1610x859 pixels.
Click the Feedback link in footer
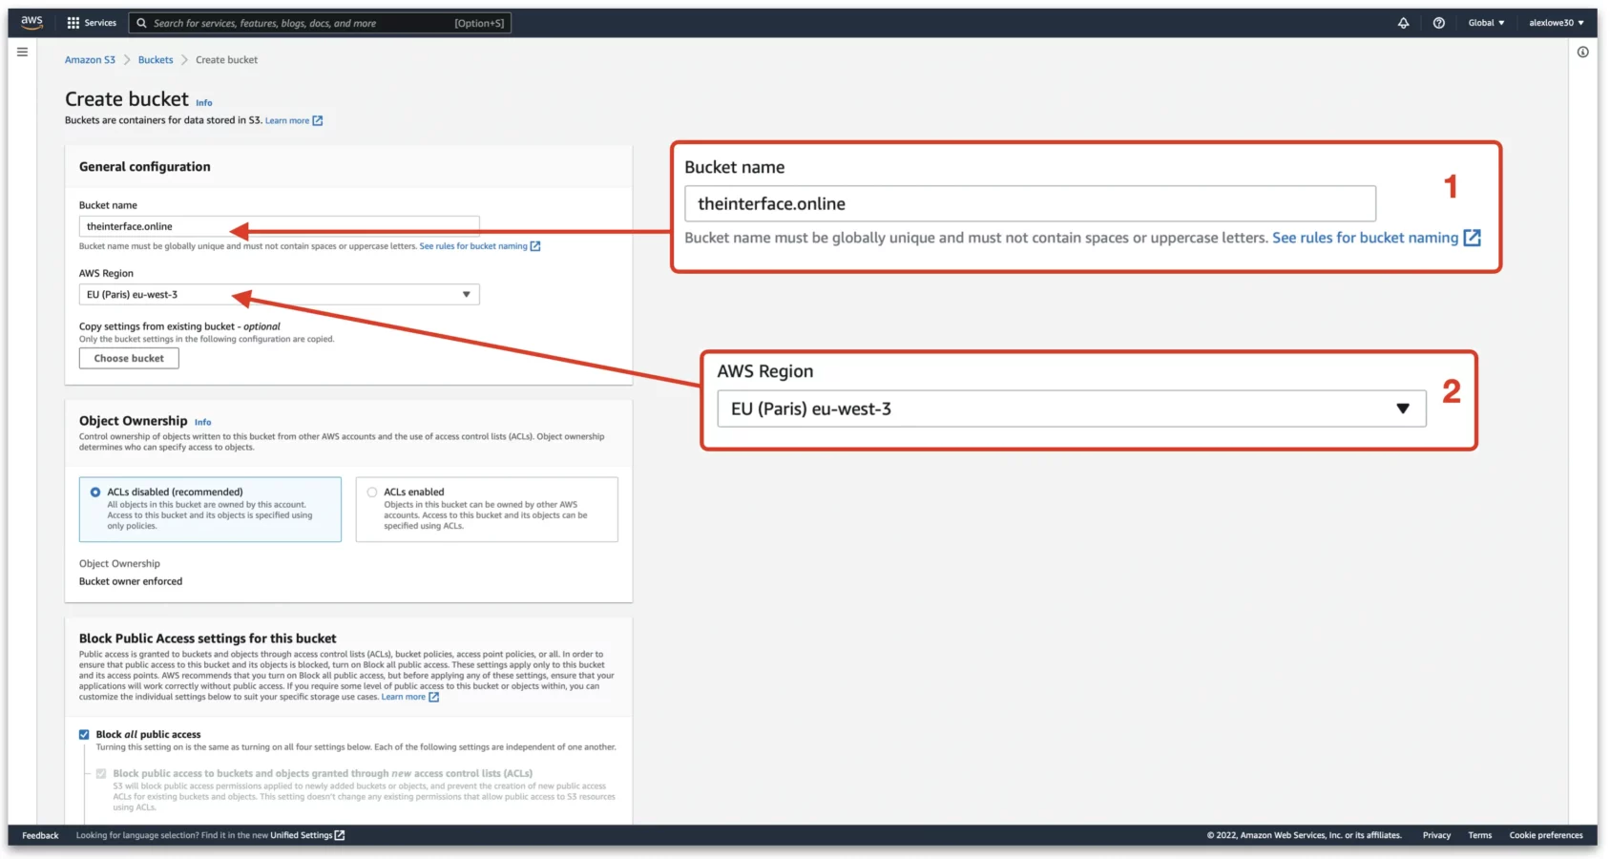(40, 835)
